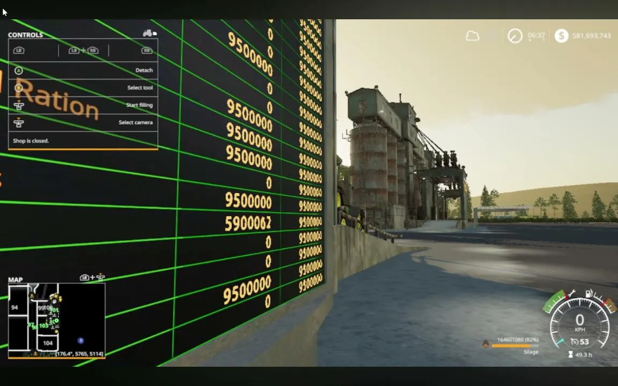Click the value 5900062 on the board
The height and width of the screenshot is (386, 618).
click(x=248, y=224)
